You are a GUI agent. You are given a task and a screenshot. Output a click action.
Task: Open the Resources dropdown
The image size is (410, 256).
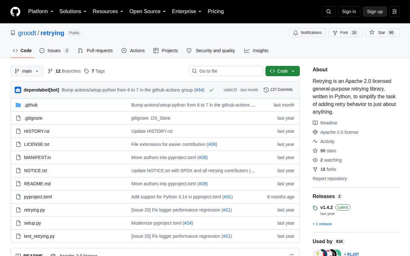point(108,12)
